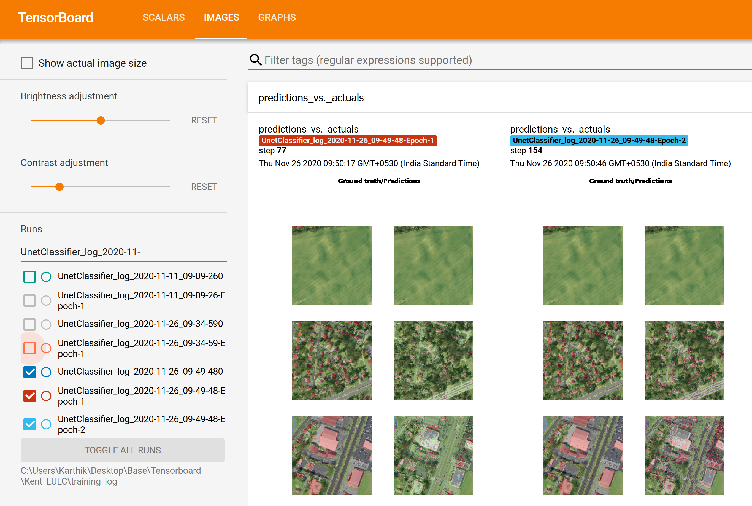Collapse the predictions_vs._actuals category header

point(499,98)
